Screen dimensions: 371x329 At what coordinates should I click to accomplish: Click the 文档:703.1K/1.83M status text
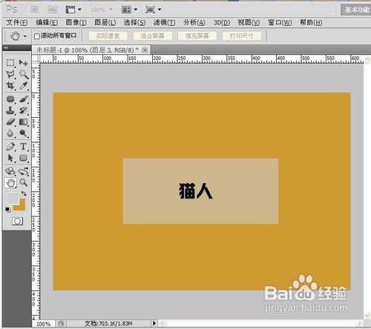(x=108, y=323)
